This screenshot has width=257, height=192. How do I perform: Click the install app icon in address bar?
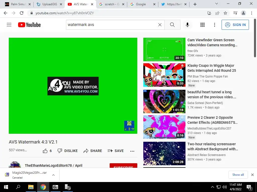pyautogui.click(x=209, y=13)
